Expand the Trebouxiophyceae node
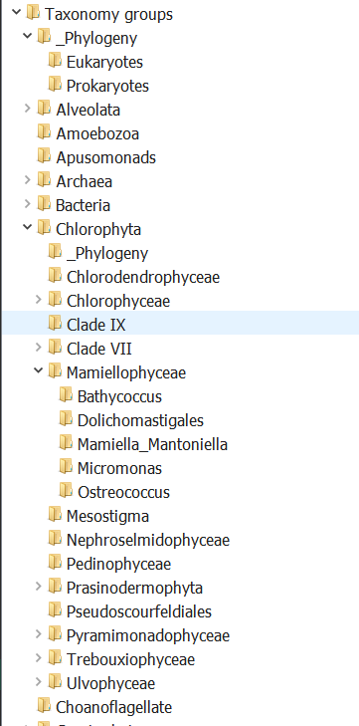This screenshot has width=359, height=726. [x=39, y=659]
